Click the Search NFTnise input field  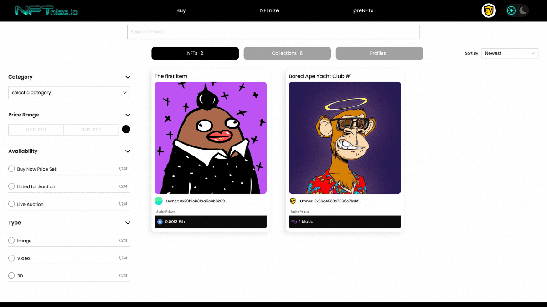click(x=273, y=32)
